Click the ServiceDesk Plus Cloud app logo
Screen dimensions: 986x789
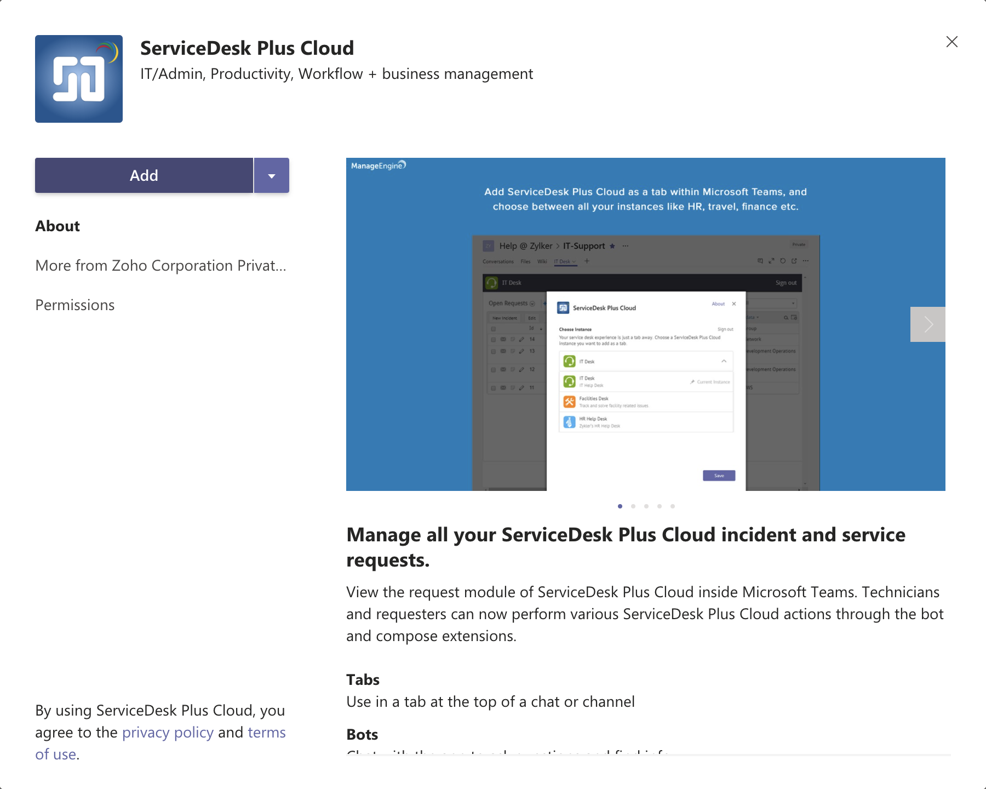pos(78,78)
